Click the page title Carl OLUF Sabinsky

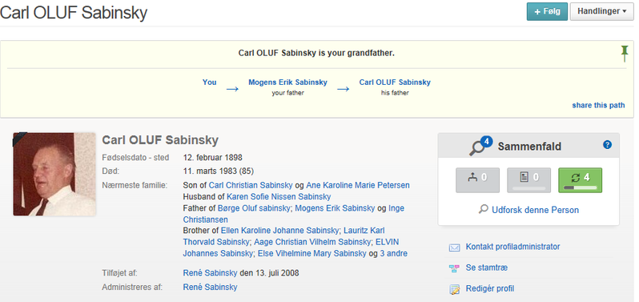tap(74, 13)
